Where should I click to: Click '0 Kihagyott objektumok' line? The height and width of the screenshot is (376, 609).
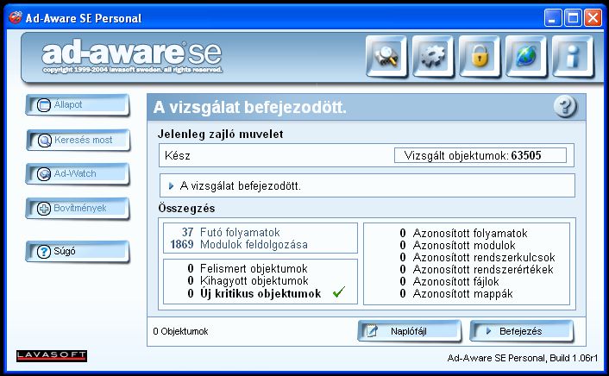pos(248,280)
